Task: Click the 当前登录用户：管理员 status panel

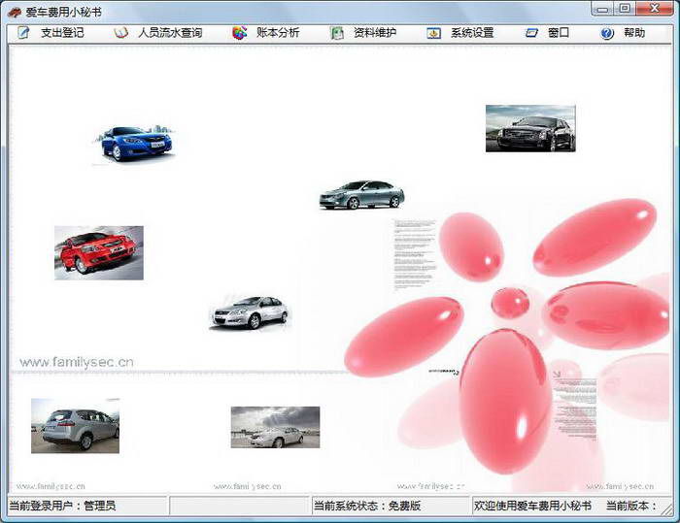Action: (x=87, y=506)
